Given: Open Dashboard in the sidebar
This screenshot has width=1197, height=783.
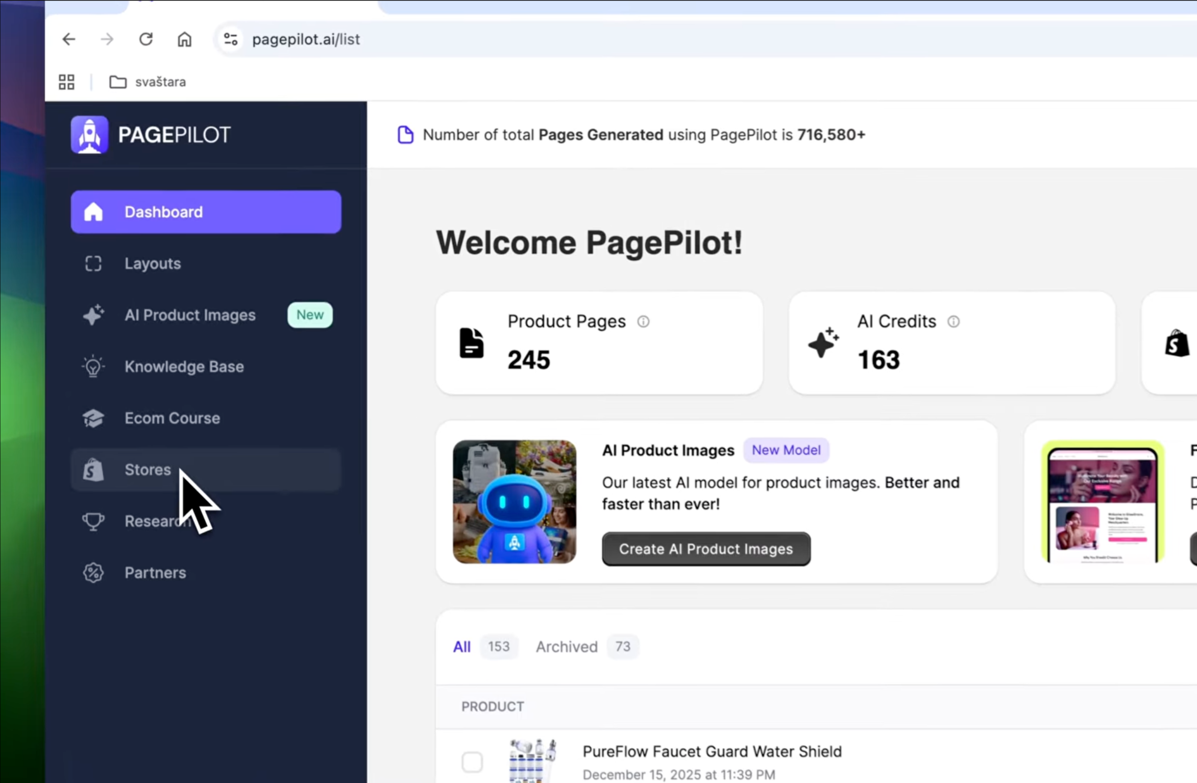Looking at the screenshot, I should 206,212.
